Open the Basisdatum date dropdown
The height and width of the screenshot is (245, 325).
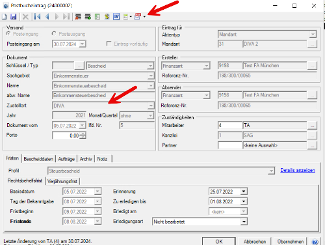click(97, 192)
